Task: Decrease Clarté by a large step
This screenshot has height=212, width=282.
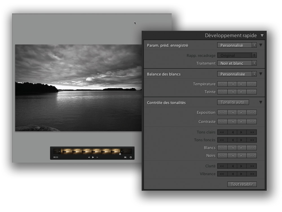Action: pyautogui.click(x=222, y=166)
